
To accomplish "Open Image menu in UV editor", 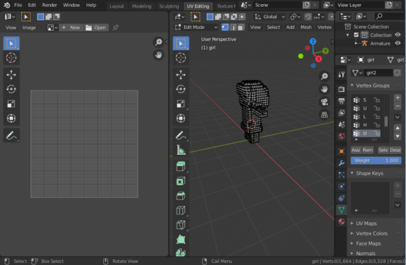I will 29,27.
